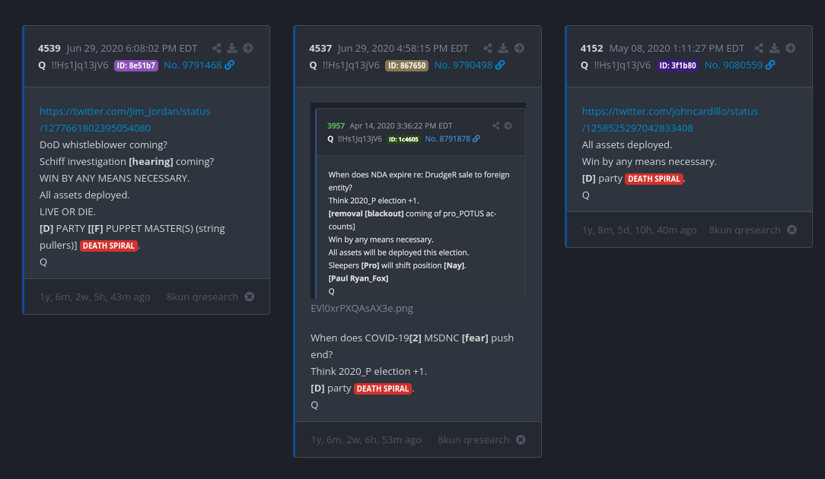Open embedded post 3957 arrow icon
Screen dimensions: 825x479
tap(508, 125)
